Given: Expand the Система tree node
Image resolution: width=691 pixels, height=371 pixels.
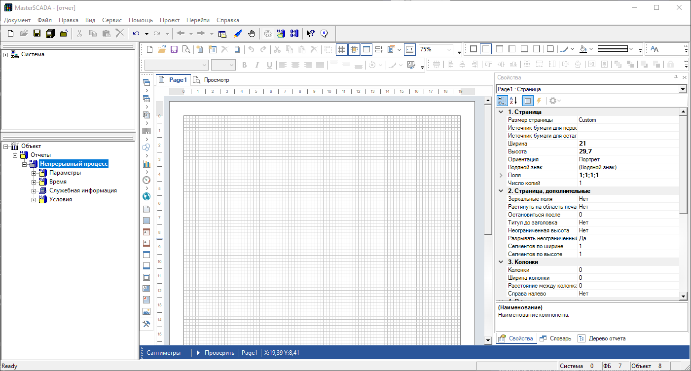Looking at the screenshot, I should tap(6, 54).
